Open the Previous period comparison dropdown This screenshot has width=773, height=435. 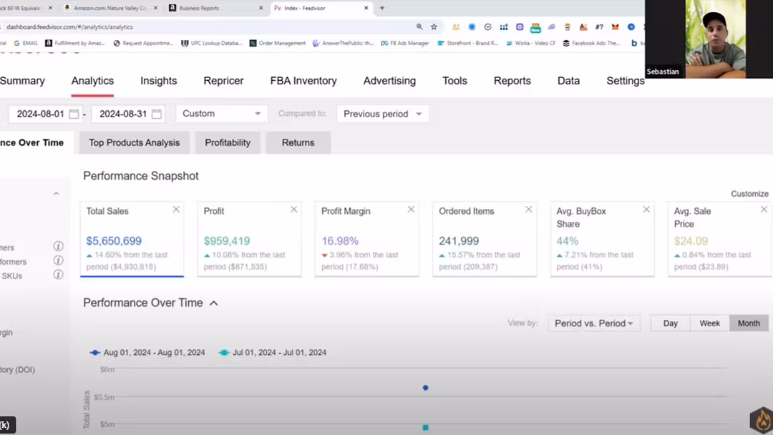tap(382, 114)
